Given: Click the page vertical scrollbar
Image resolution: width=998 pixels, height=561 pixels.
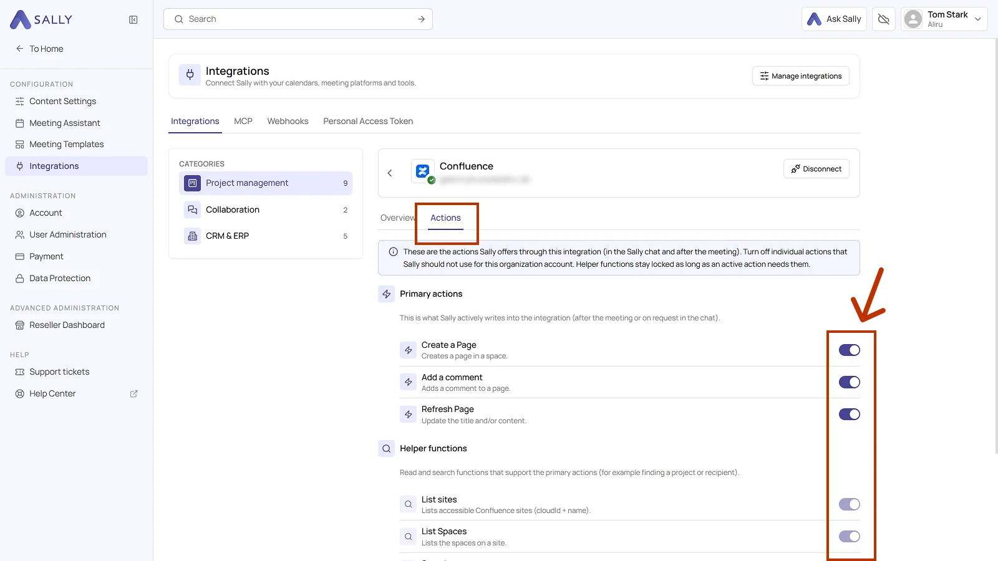Looking at the screenshot, I should tap(996, 246).
